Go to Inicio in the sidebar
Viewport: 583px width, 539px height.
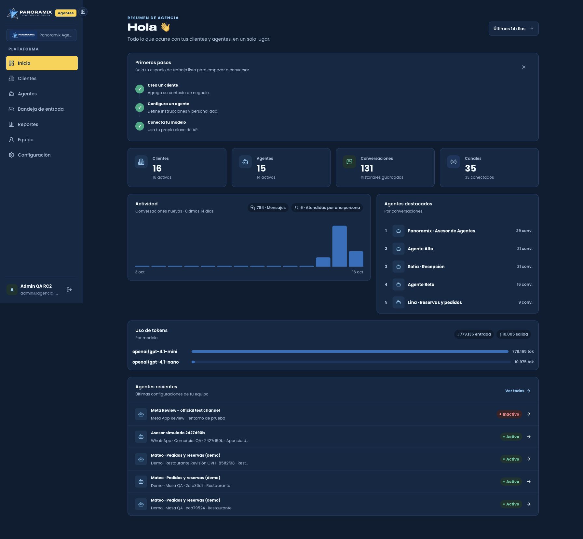pos(42,63)
